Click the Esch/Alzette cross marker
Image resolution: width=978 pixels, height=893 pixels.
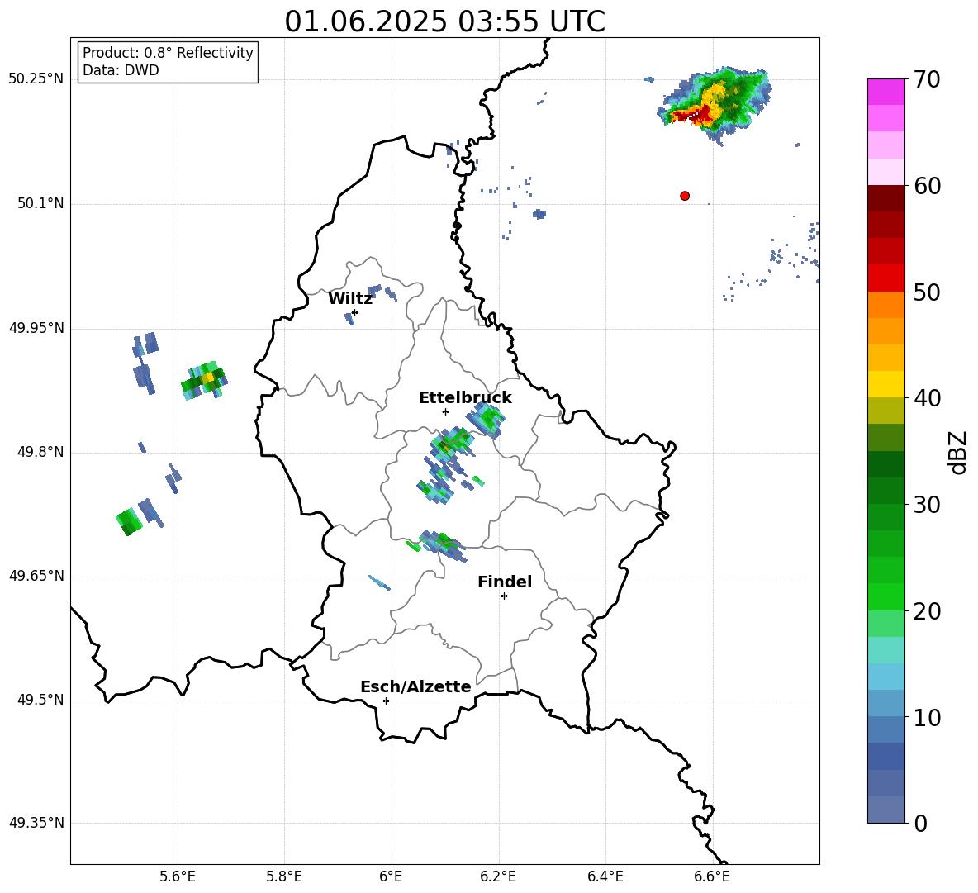tap(386, 701)
